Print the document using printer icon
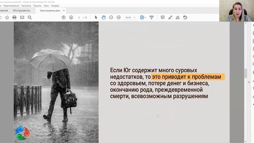The width and height of the screenshot is (254, 143). point(14,17)
